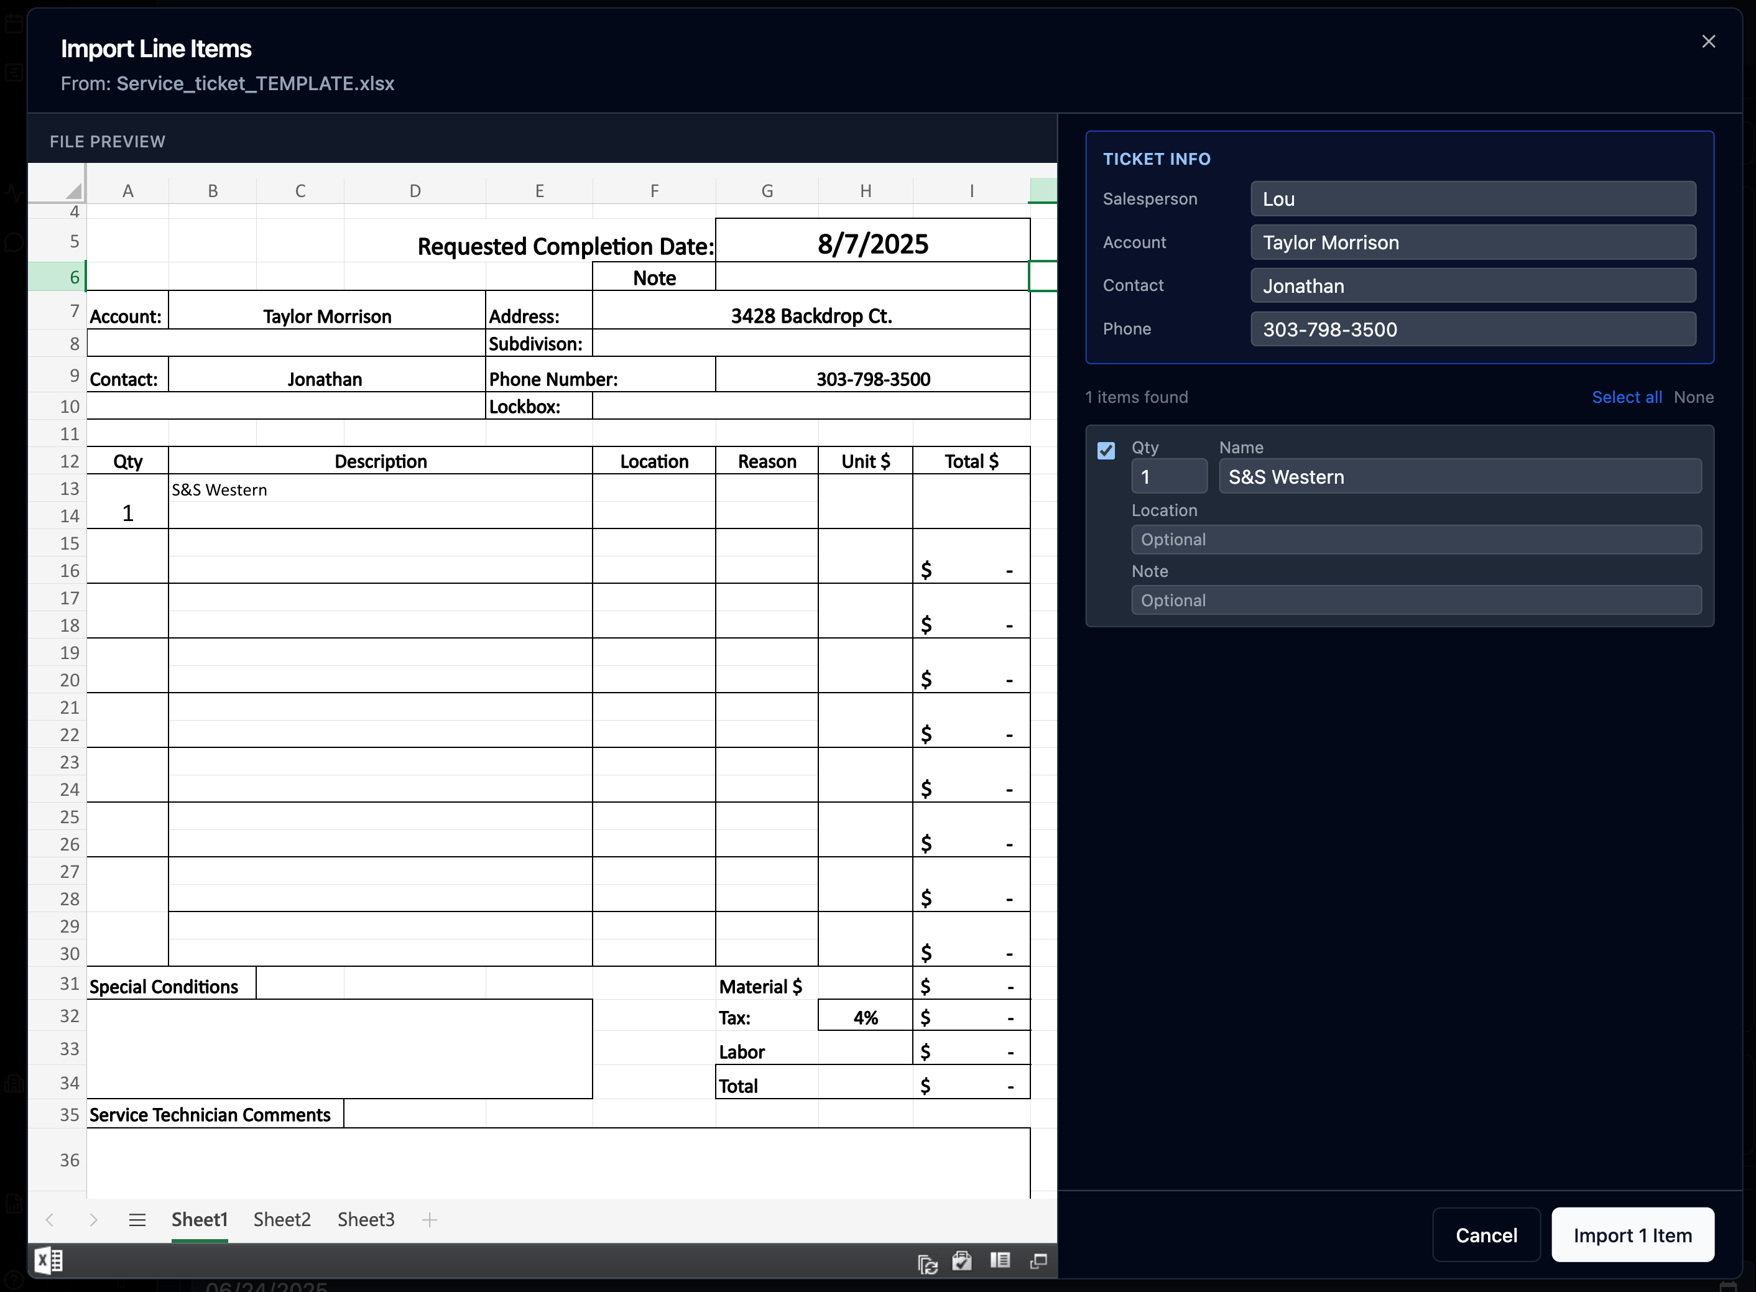This screenshot has width=1756, height=1292.
Task: Click the previous sheet navigation arrow
Action: click(x=49, y=1219)
